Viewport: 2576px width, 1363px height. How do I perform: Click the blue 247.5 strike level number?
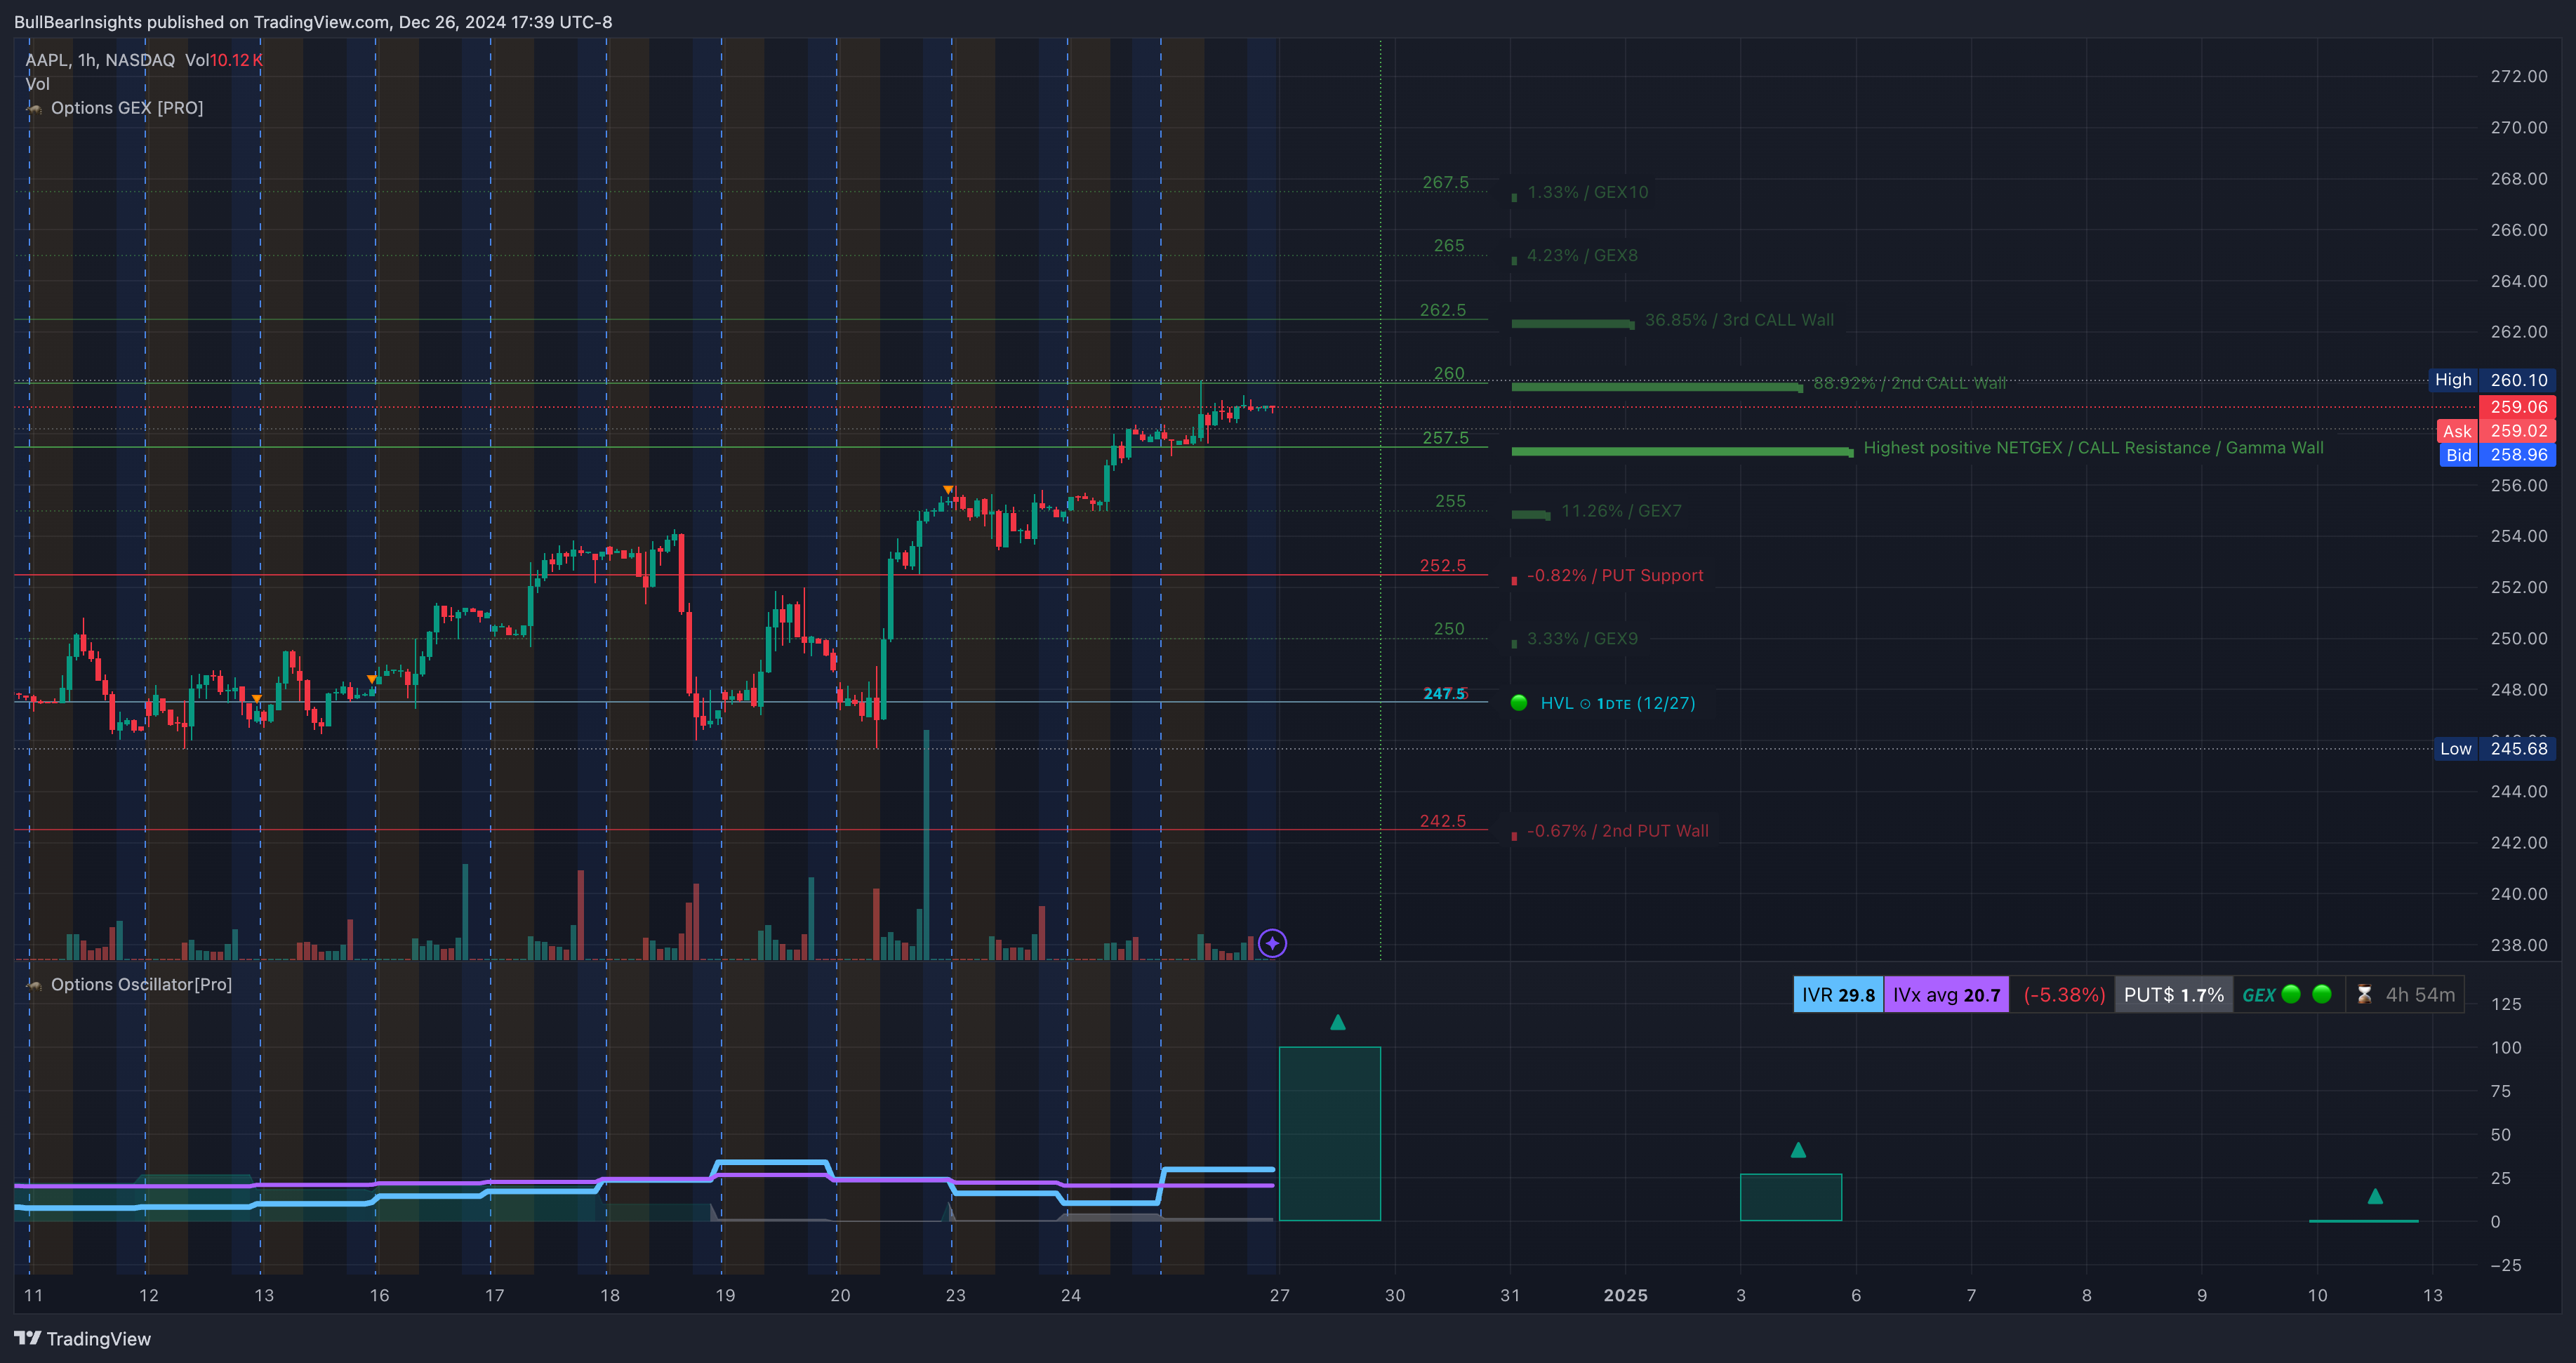pos(1445,694)
